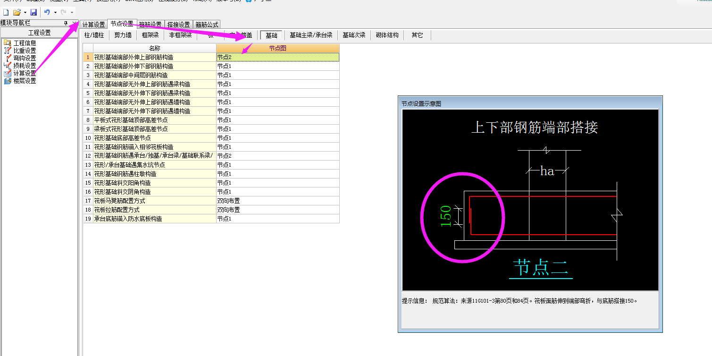
Task: Select the 剪力墙 component button
Action: pos(123,35)
